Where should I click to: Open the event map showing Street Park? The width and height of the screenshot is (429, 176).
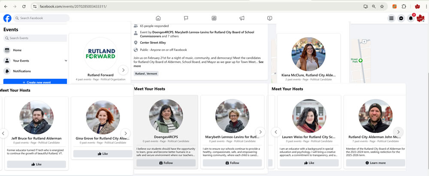pos(361,61)
